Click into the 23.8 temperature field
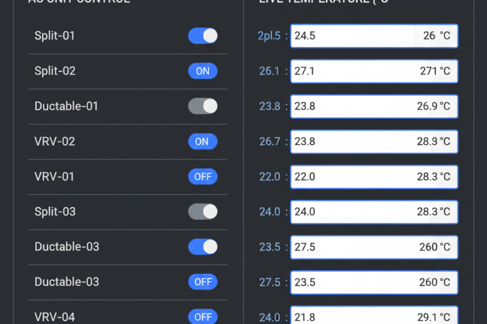487x324 pixels. tap(374, 106)
